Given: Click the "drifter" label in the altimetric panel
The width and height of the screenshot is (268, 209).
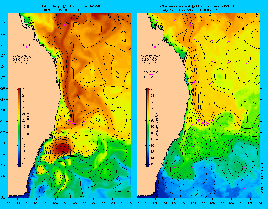Looking at the screenshot, I should (155, 45).
